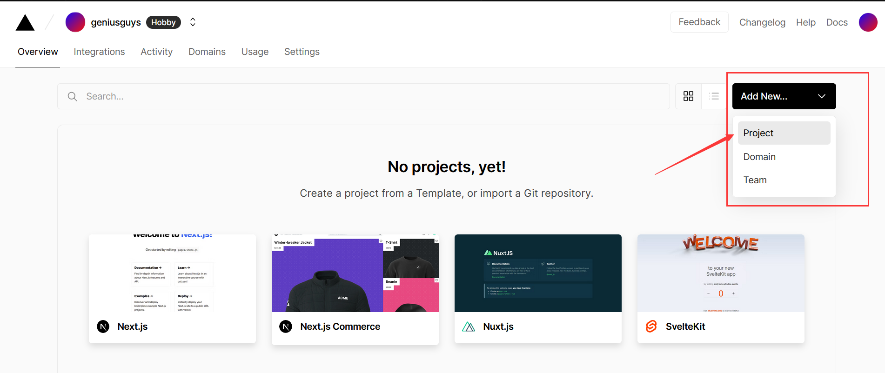Choose Domain from the Add New menu

click(x=784, y=157)
